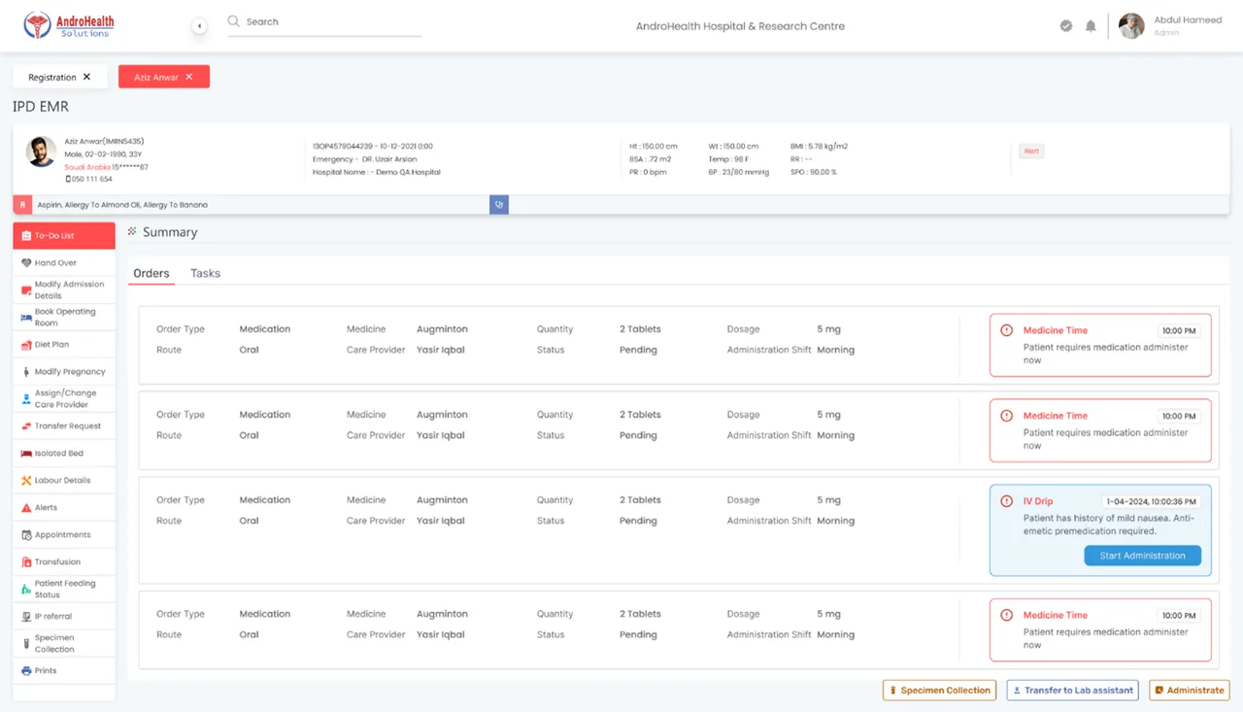Select the Aziz Anwar patient tab
This screenshot has width=1243, height=712.
click(x=164, y=77)
